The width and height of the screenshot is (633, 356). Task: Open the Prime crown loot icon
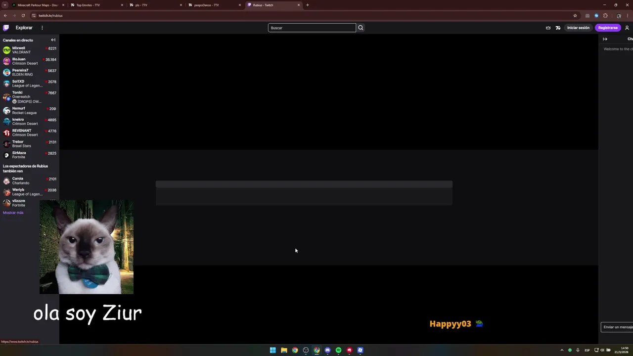(x=548, y=28)
